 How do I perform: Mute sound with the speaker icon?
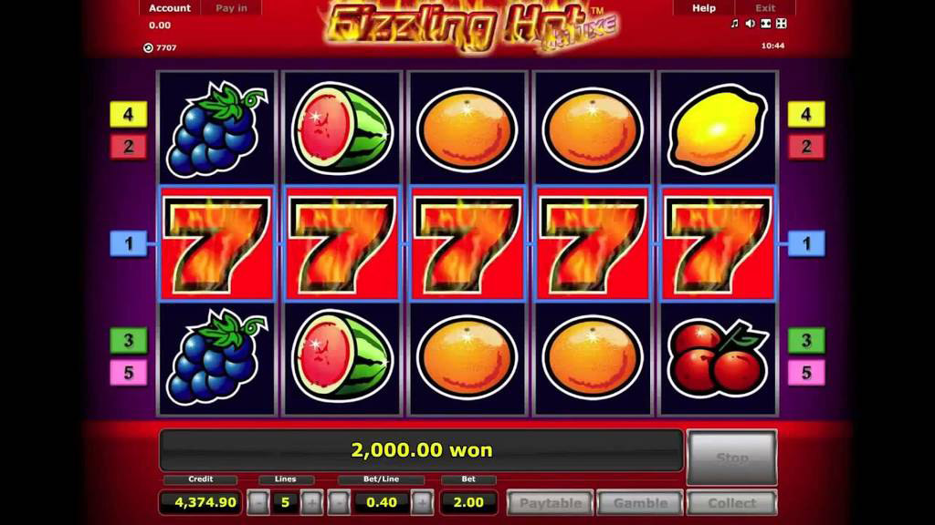coord(751,24)
